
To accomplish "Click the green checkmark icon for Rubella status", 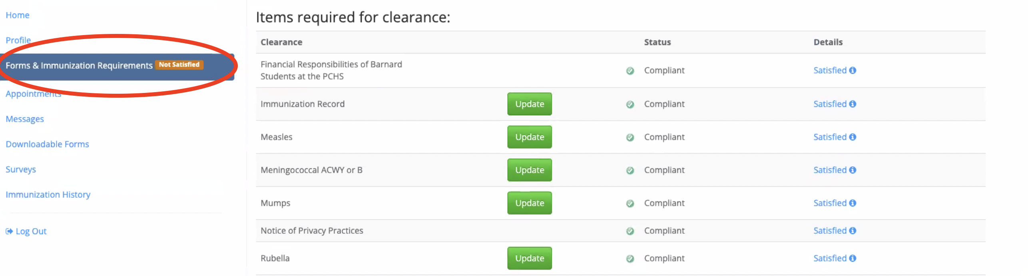I will (x=630, y=259).
